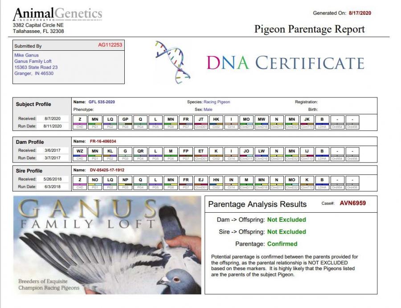
Task: Select the IJ marker cell in Dam Profile
Action: (307, 154)
